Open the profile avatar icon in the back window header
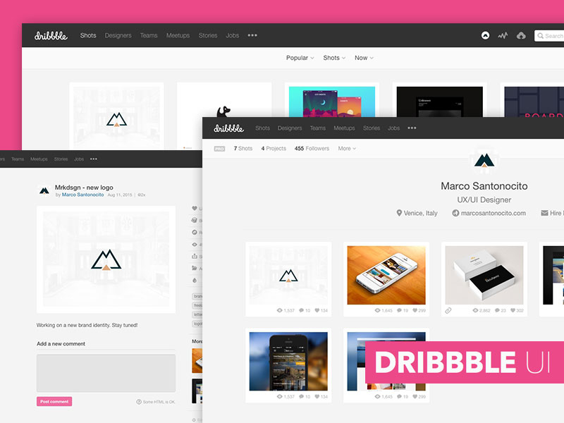This screenshot has height=423, width=564. pos(485,35)
